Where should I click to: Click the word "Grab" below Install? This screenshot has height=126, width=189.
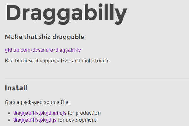10,102
